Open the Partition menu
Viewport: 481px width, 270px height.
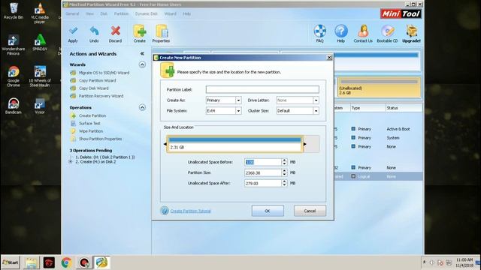point(121,13)
